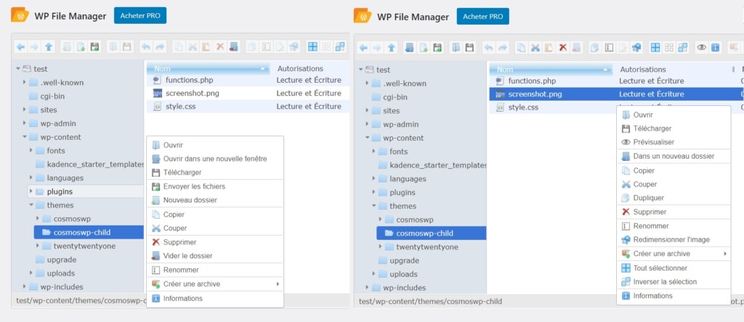The height and width of the screenshot is (322, 744).
Task: Select Inverser la sélection menu entry
Action: pos(674,281)
